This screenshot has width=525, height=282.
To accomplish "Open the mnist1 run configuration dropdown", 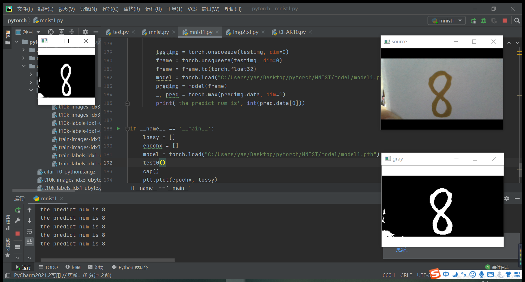I will 447,21.
